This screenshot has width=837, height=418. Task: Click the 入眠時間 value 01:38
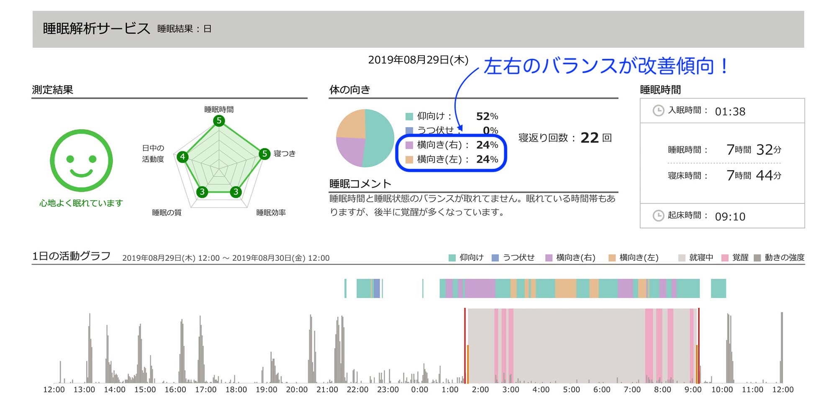(x=730, y=112)
